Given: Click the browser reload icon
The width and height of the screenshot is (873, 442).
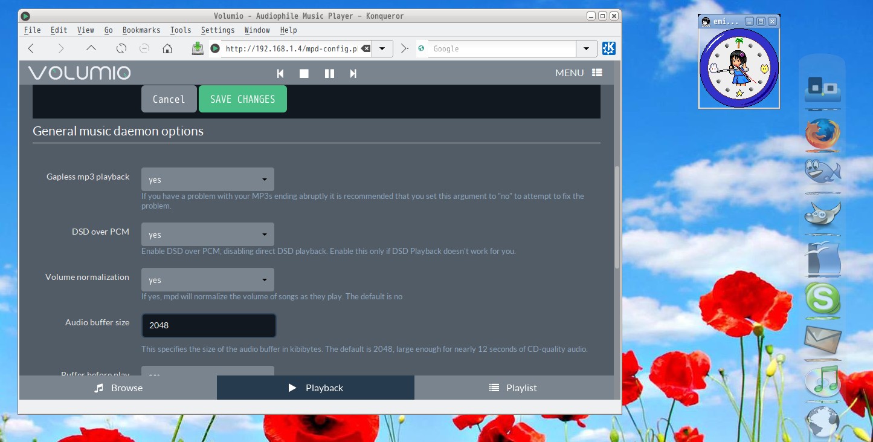Looking at the screenshot, I should [x=121, y=48].
